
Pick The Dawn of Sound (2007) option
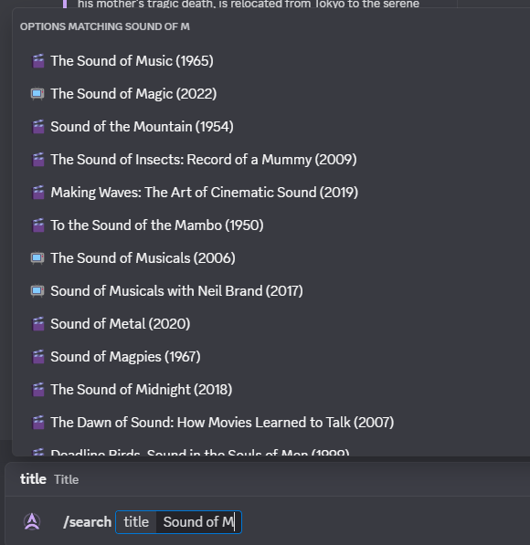pos(270,423)
